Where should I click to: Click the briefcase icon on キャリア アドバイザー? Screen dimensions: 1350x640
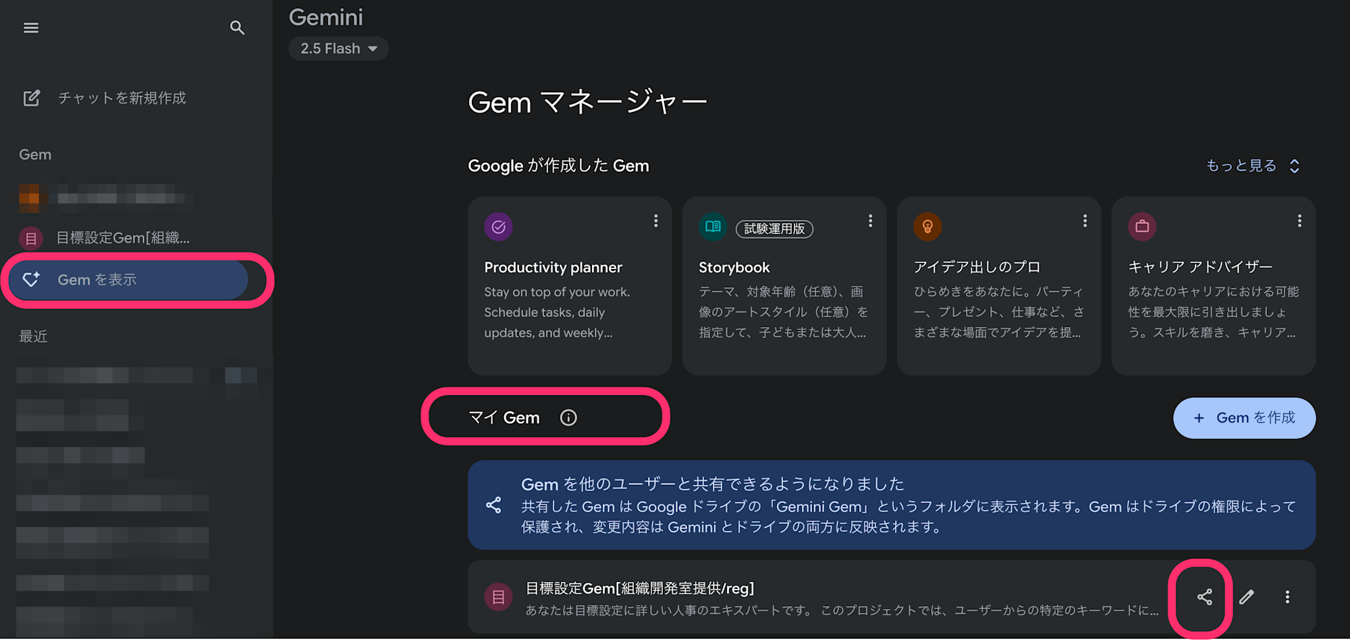[1142, 227]
